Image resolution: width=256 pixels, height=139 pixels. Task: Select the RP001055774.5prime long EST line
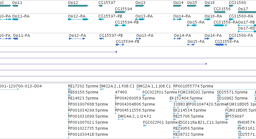point(214,89)
